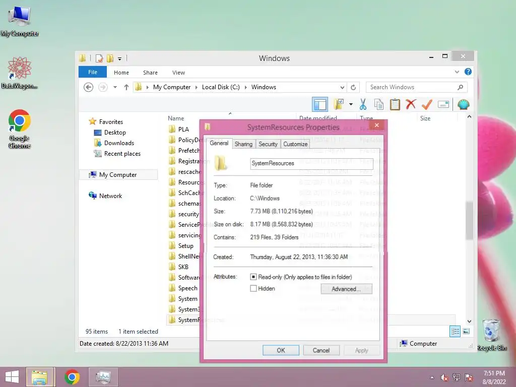This screenshot has width=516, height=387.
Task: Click the Cancel button in Properties
Action: tap(321, 351)
